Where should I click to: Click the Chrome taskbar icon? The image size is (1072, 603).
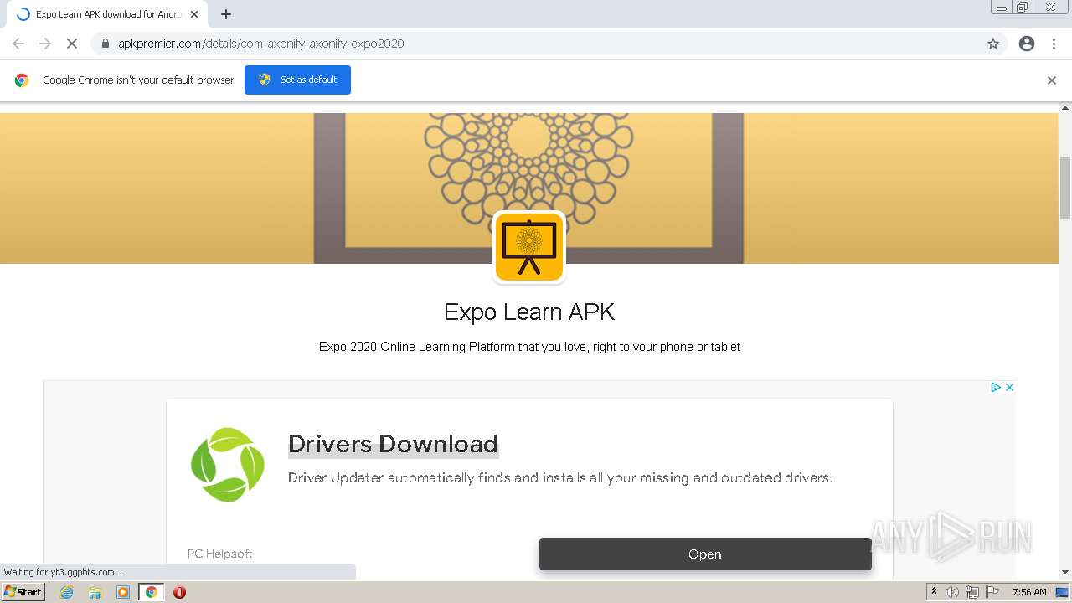pos(151,592)
